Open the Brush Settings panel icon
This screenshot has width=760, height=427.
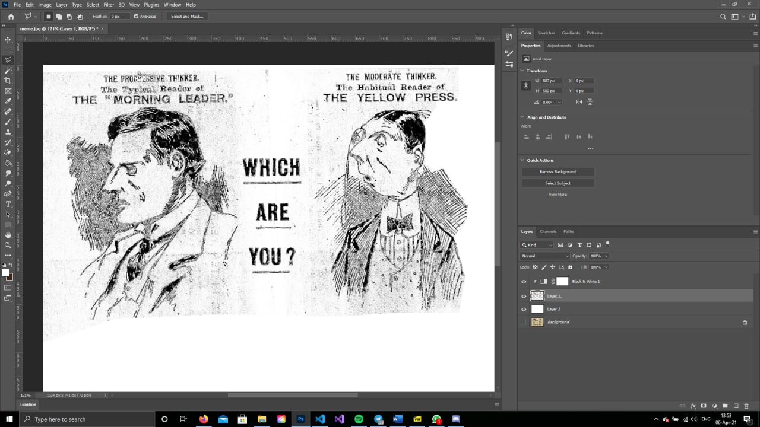[x=509, y=53]
